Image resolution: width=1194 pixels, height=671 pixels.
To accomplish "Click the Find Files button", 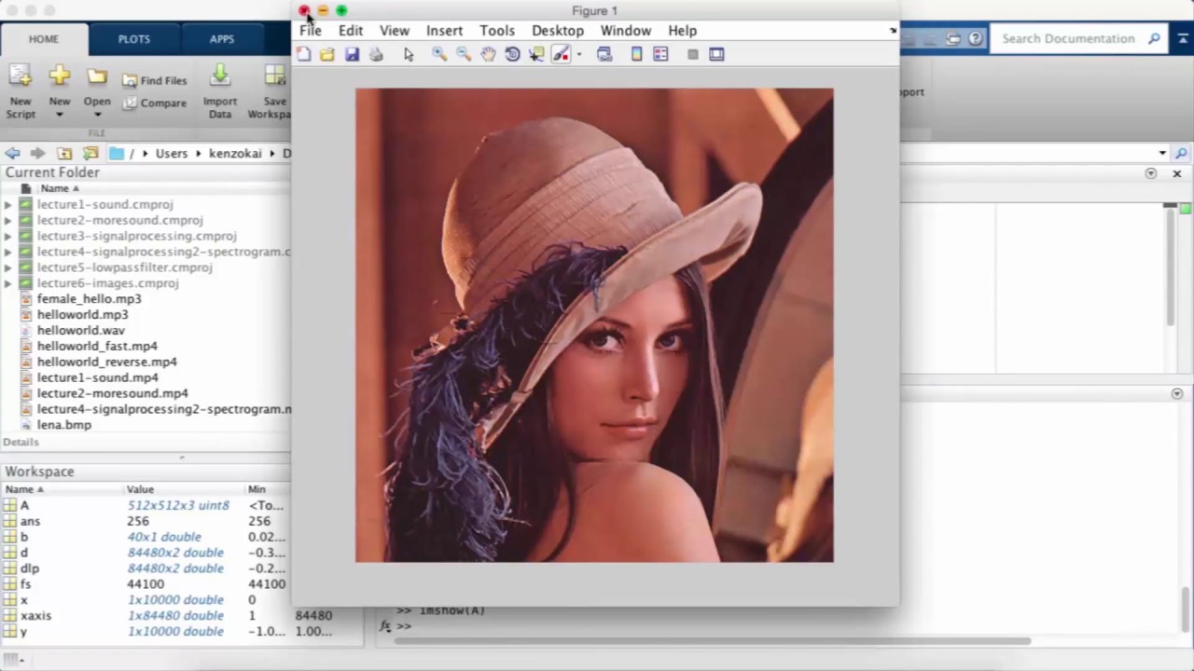I will [x=155, y=81].
